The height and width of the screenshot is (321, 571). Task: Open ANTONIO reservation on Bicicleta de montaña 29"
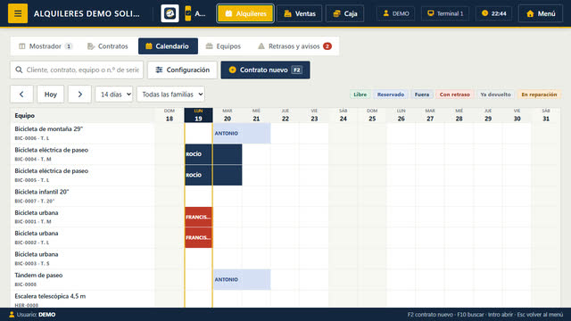click(x=242, y=133)
